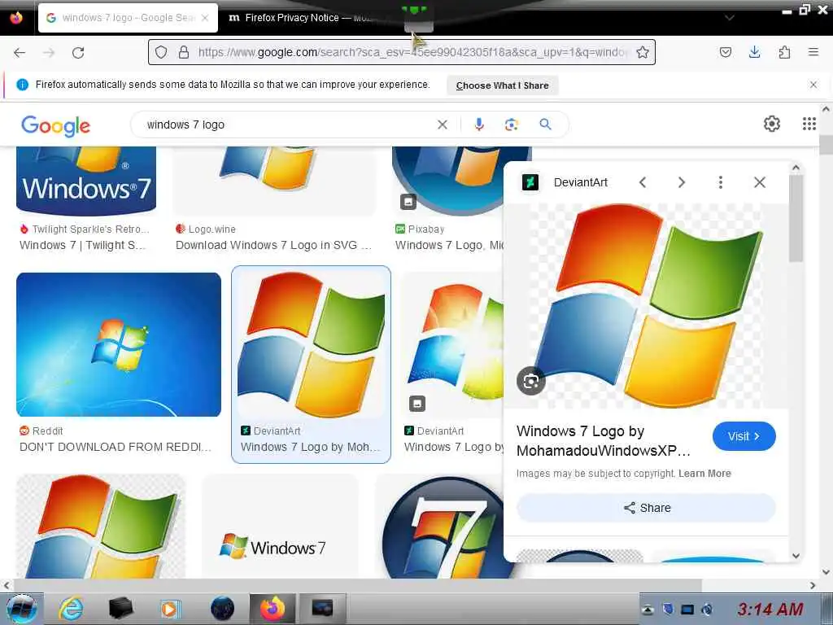Click the taskbar clock showing 3:14 AM

(x=770, y=609)
